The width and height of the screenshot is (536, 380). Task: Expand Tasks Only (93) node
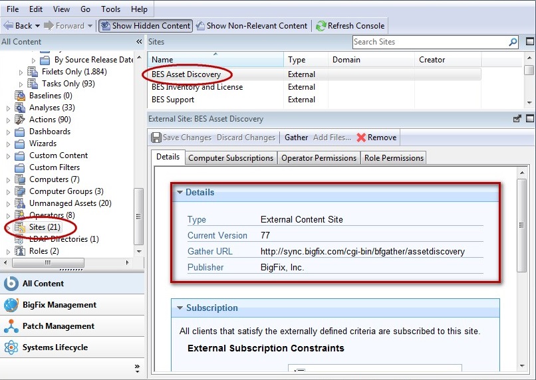click(x=21, y=84)
